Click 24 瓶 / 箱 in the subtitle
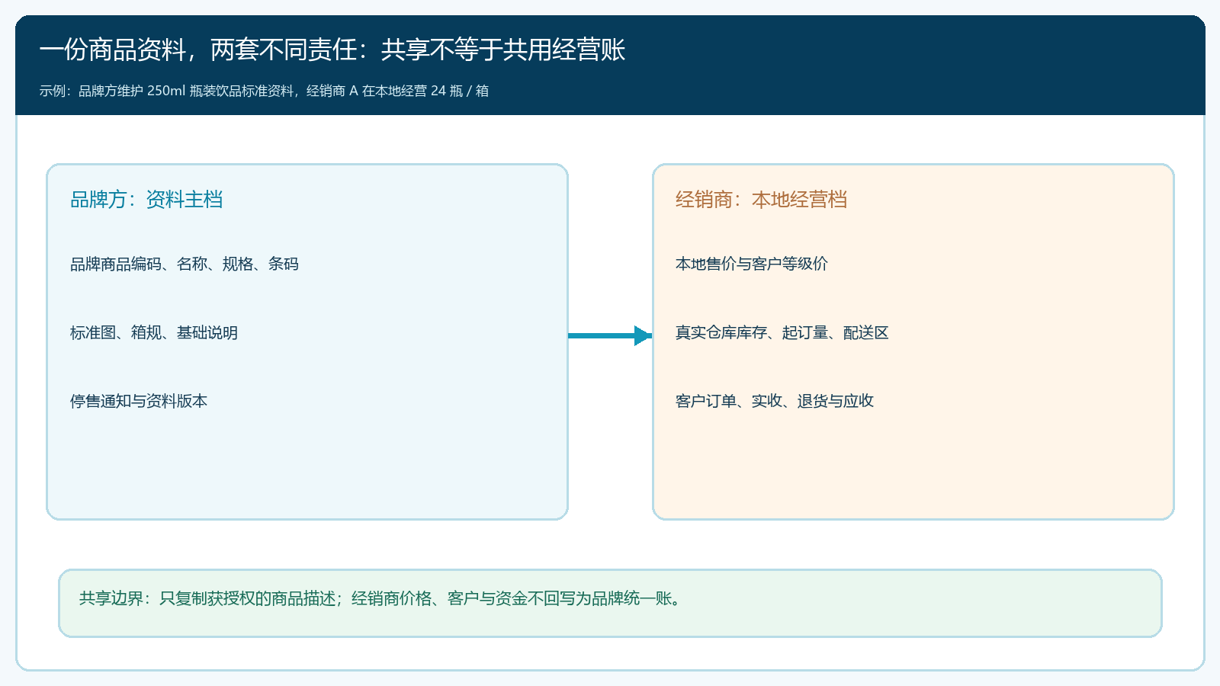 [460, 91]
